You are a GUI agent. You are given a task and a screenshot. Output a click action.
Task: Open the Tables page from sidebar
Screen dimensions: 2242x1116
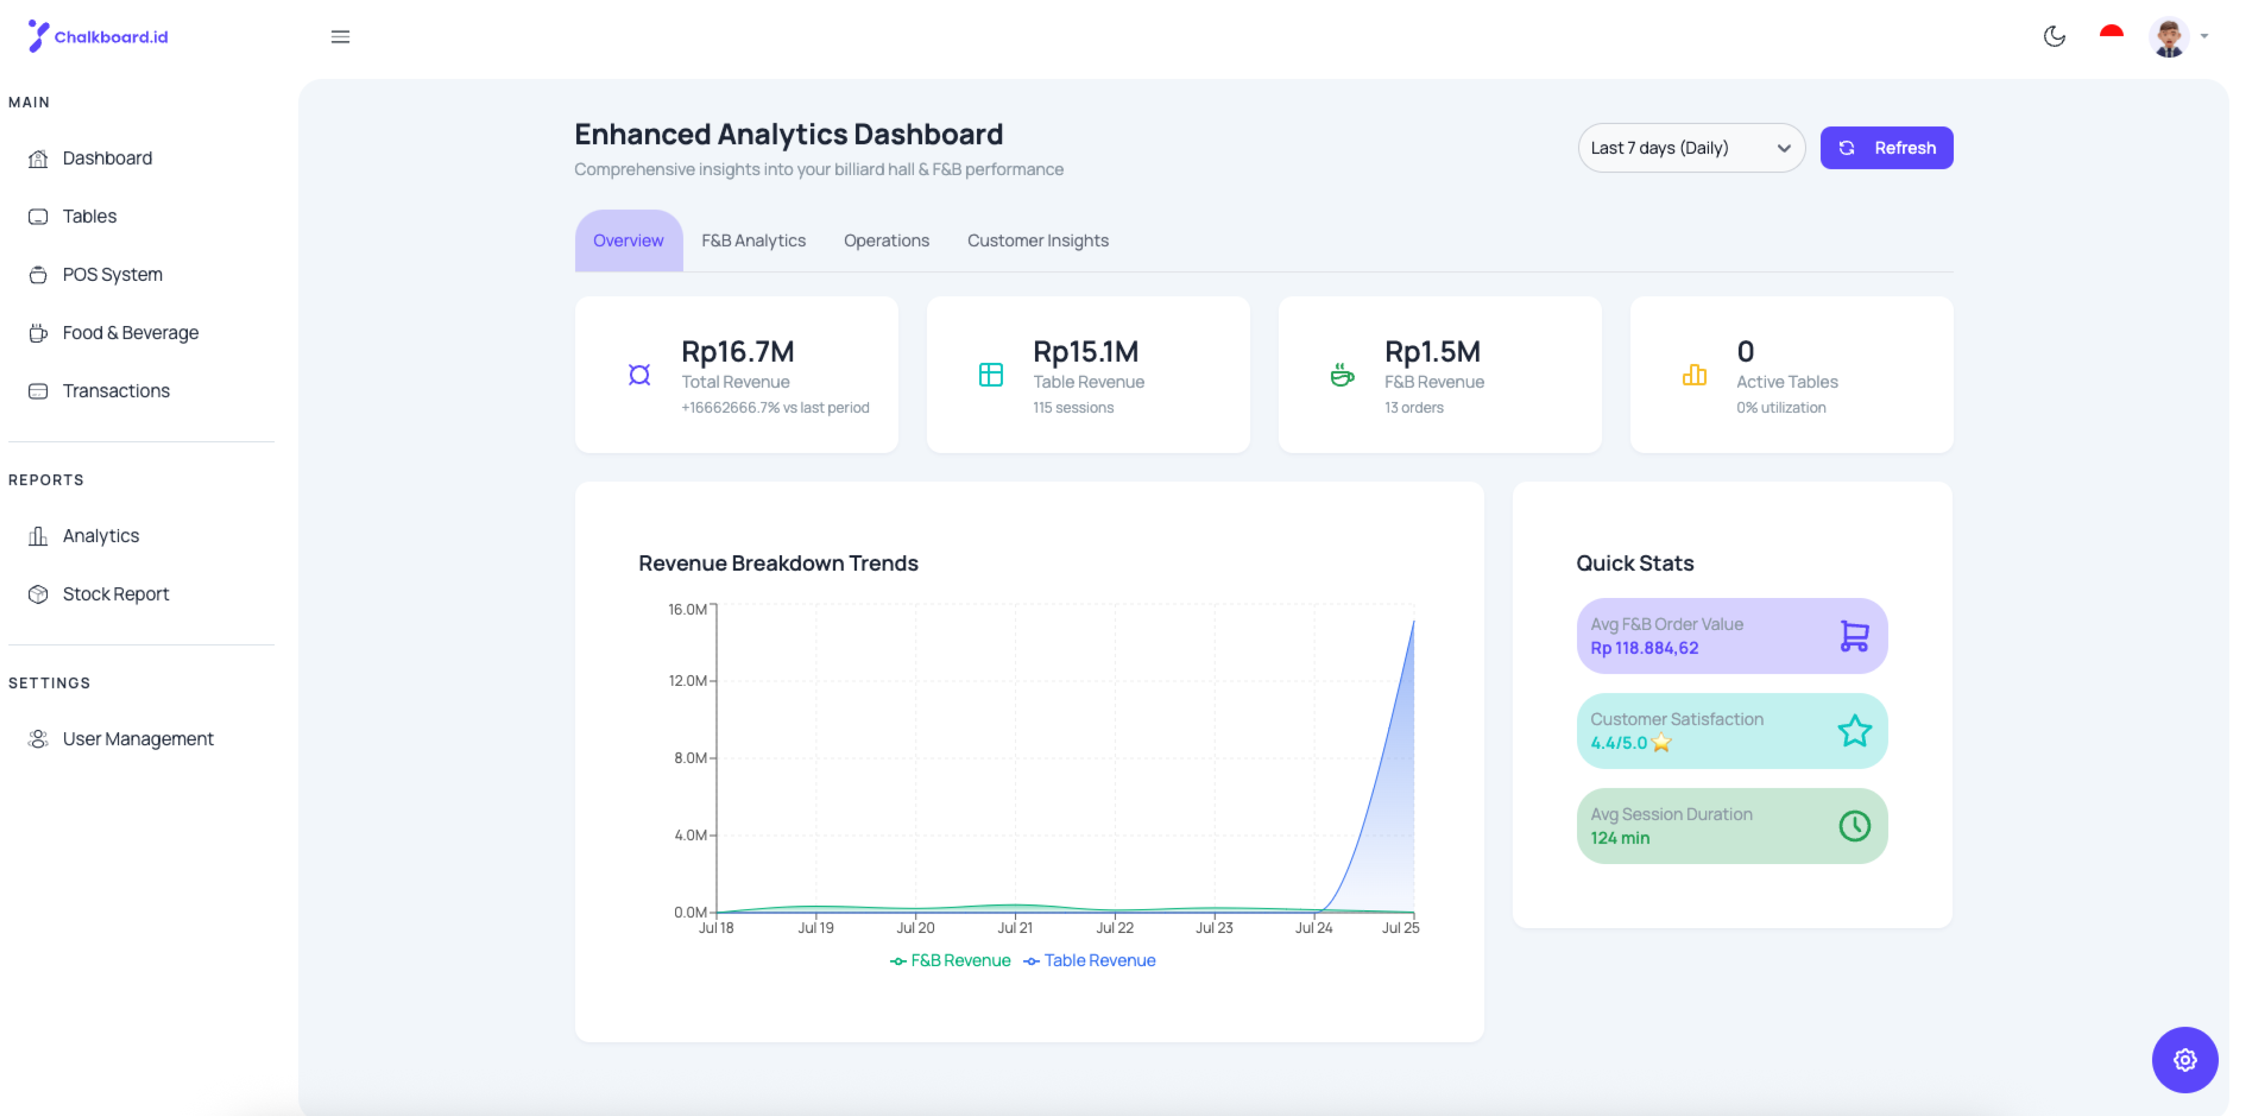pyautogui.click(x=89, y=216)
